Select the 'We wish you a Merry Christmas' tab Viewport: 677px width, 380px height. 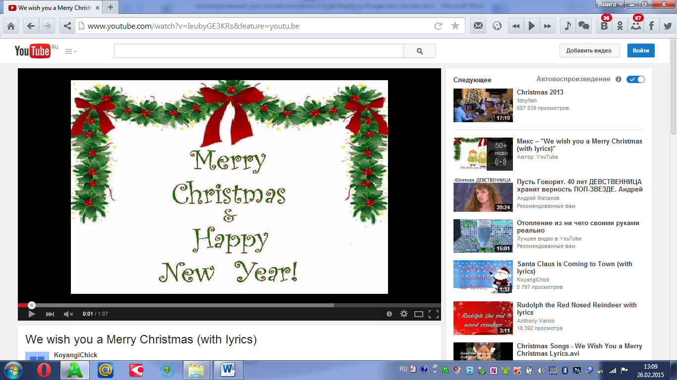click(52, 8)
